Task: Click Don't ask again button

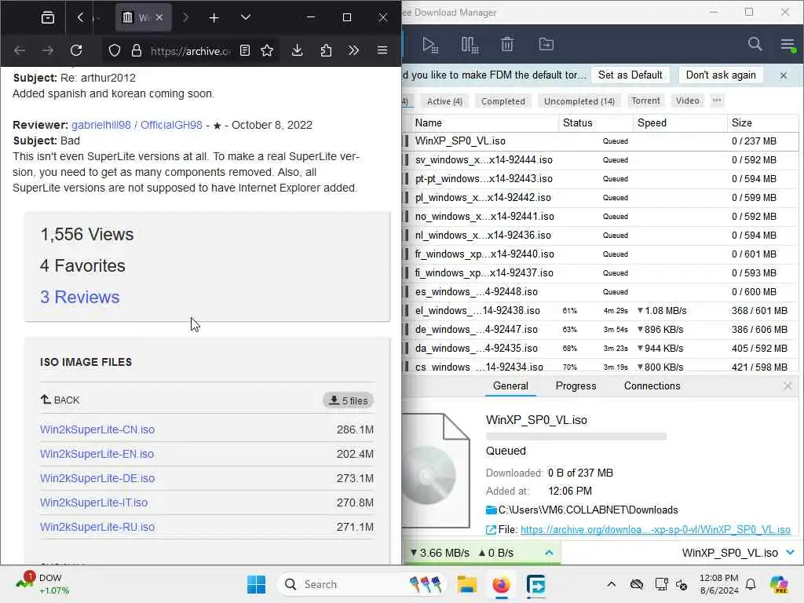Action: click(x=721, y=75)
